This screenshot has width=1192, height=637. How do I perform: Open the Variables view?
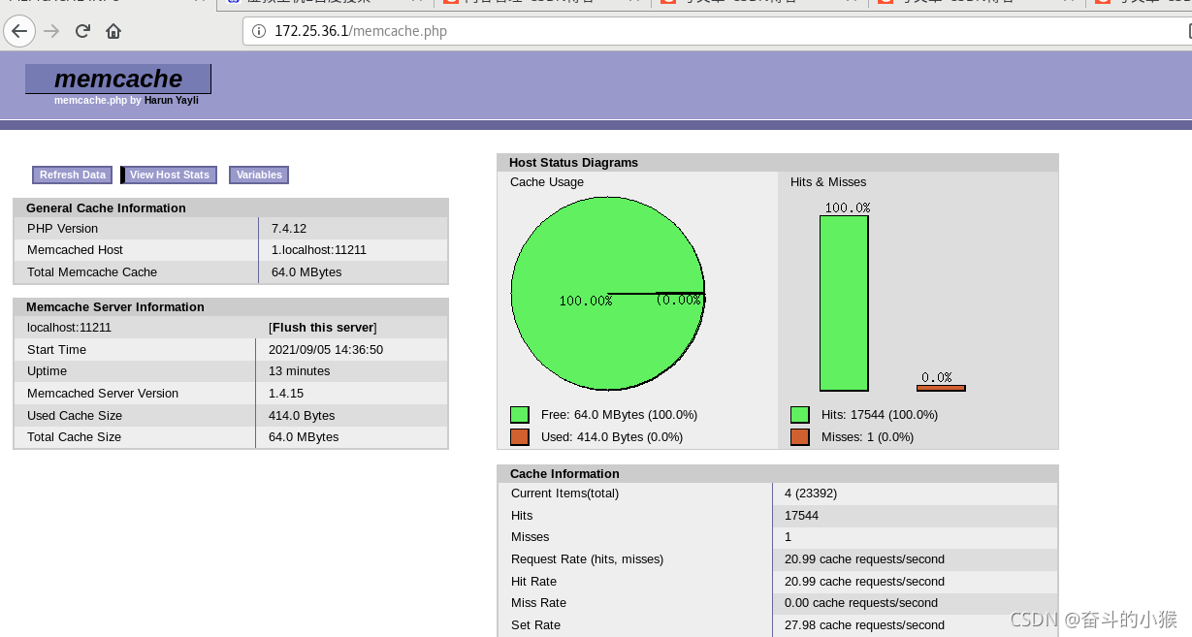(259, 175)
